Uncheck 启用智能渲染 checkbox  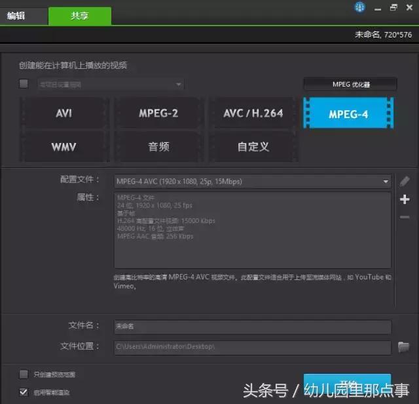pos(24,392)
